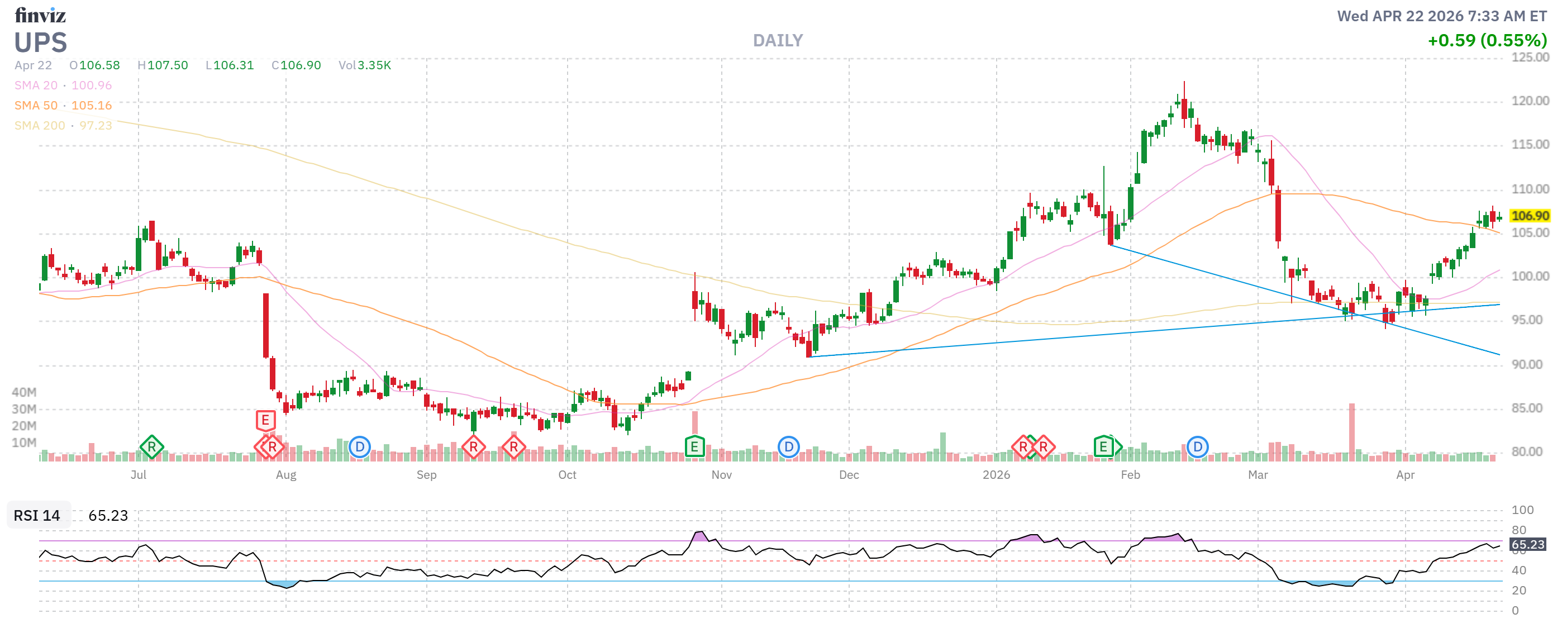Select the SMA 50 indicator label

click(x=36, y=106)
